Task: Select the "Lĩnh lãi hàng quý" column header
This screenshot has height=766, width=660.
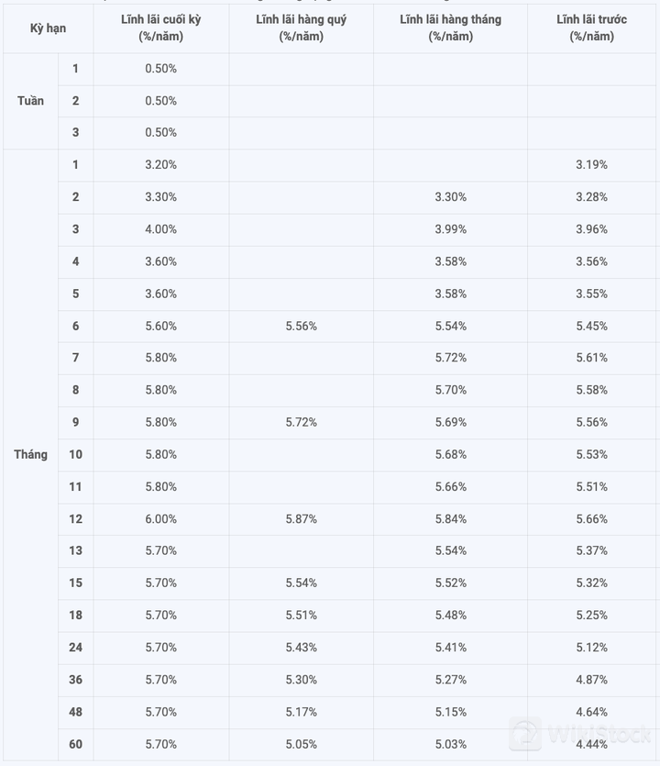Action: [301, 28]
